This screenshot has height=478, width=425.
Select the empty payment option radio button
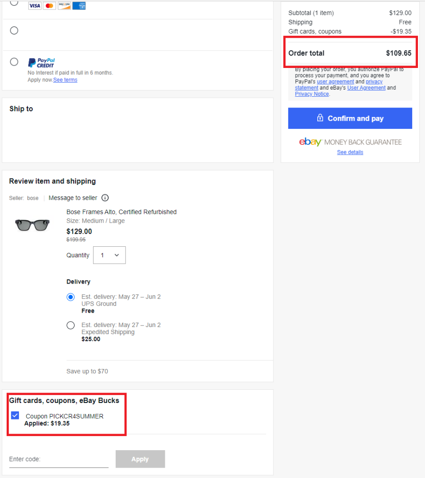[x=14, y=31]
